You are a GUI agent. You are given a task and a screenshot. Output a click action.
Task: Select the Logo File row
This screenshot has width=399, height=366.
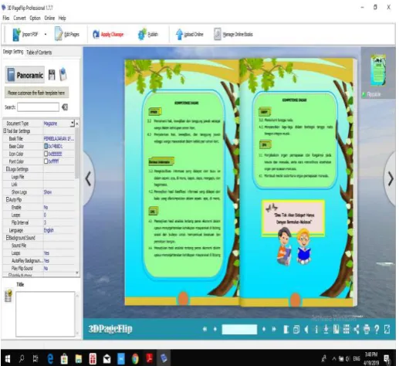click(39, 177)
